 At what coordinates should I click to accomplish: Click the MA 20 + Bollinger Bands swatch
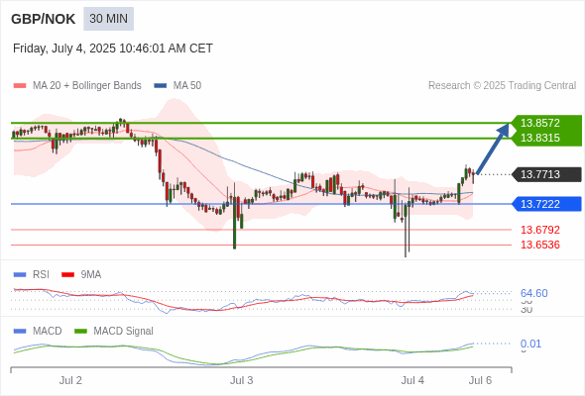click(20, 86)
